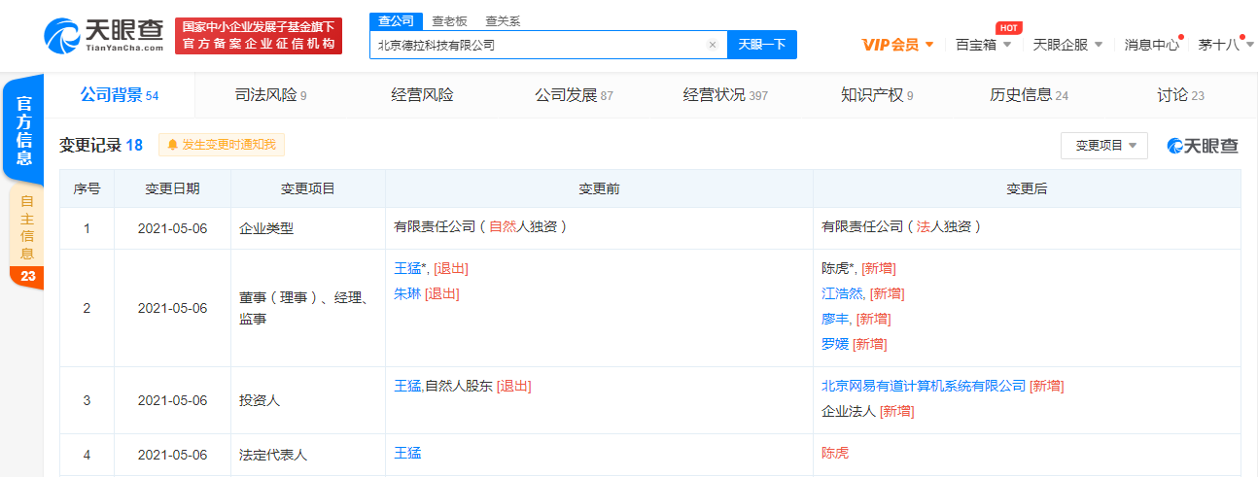Select the 官方信息 side tab

click(x=25, y=131)
